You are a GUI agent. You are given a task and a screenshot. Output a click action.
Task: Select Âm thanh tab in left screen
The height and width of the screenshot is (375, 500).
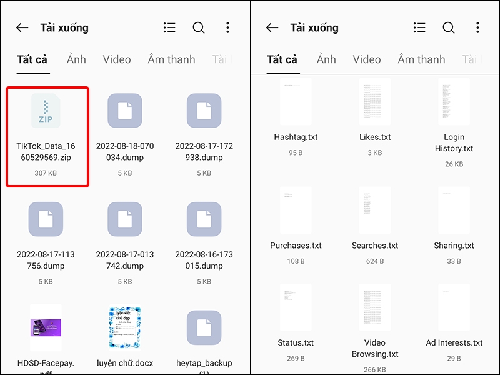(x=171, y=59)
